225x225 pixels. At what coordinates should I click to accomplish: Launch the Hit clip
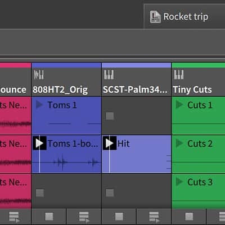(110, 143)
